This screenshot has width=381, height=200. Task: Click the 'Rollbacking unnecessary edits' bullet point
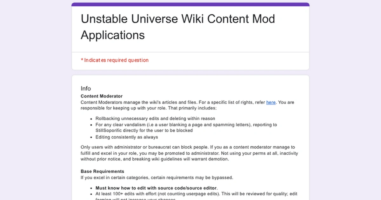[x=155, y=118]
